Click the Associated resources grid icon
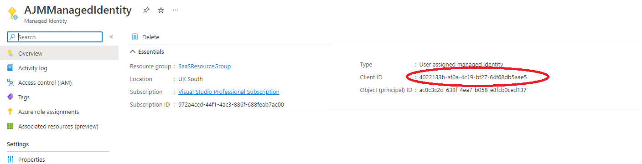This screenshot has width=642, height=164. 10,126
